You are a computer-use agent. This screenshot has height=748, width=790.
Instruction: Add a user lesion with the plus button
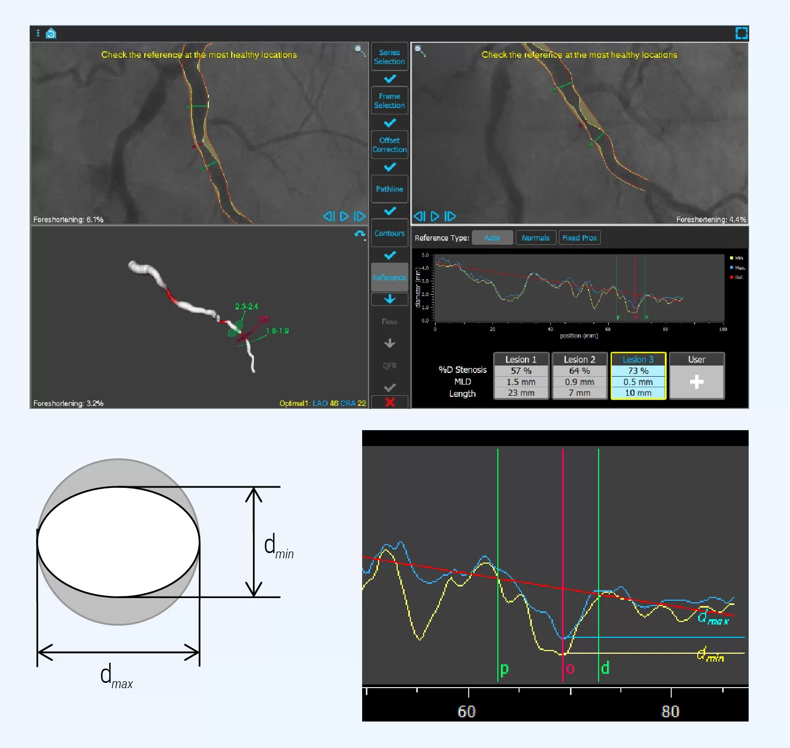[x=697, y=382]
